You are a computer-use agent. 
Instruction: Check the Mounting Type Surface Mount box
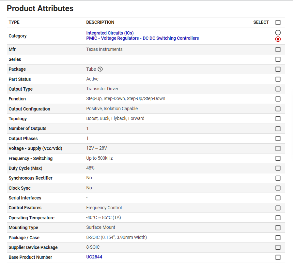pyautogui.click(x=278, y=227)
